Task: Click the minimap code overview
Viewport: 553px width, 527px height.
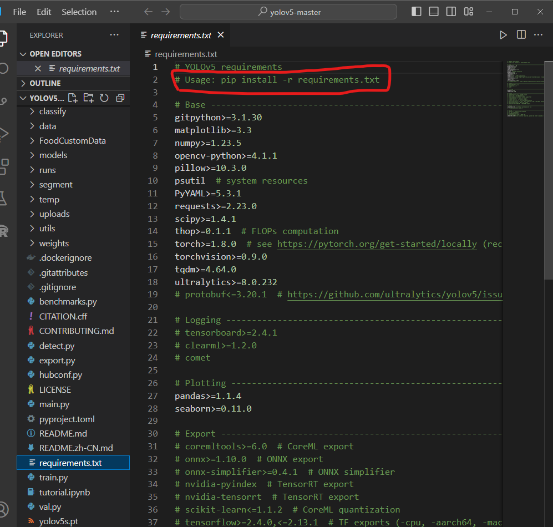Action: (x=525, y=89)
